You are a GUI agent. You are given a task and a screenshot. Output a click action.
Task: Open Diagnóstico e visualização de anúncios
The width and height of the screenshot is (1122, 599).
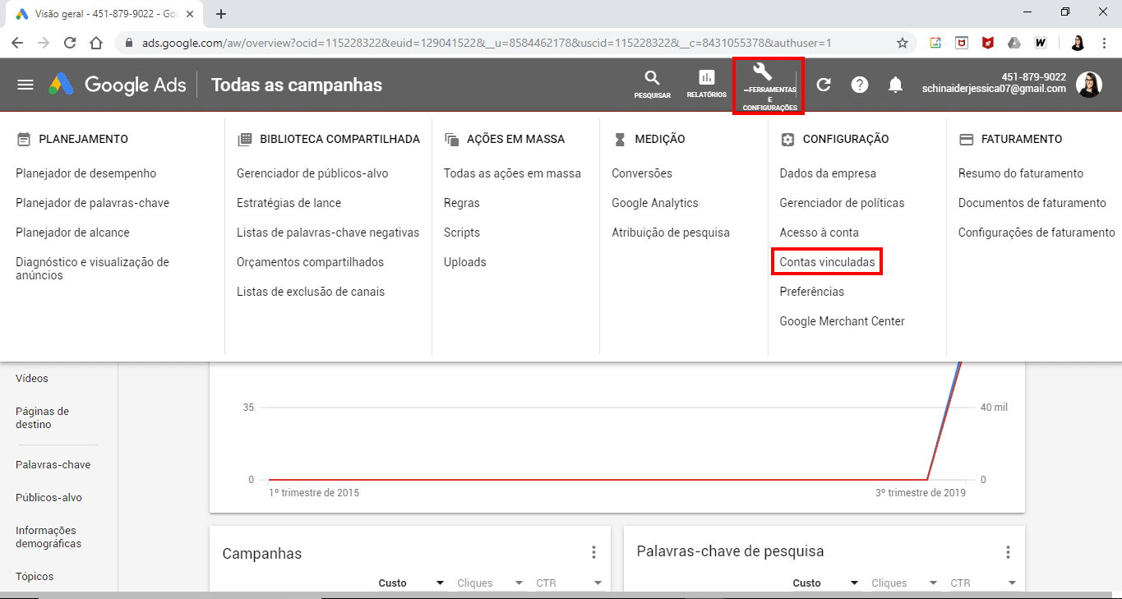92,269
